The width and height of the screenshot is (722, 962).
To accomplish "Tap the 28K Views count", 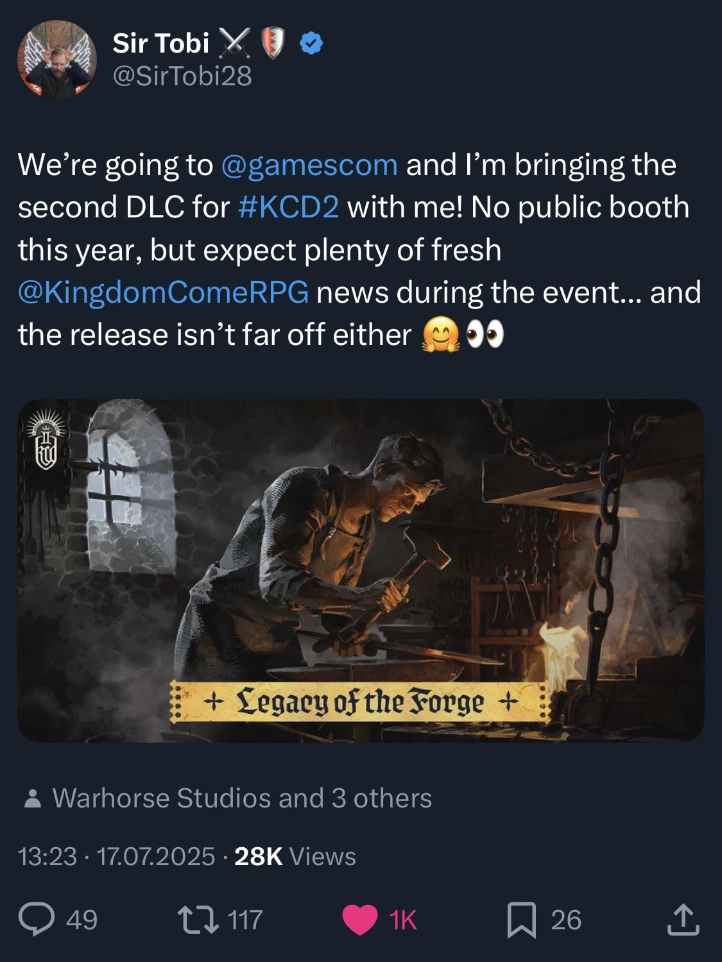I will [x=295, y=857].
